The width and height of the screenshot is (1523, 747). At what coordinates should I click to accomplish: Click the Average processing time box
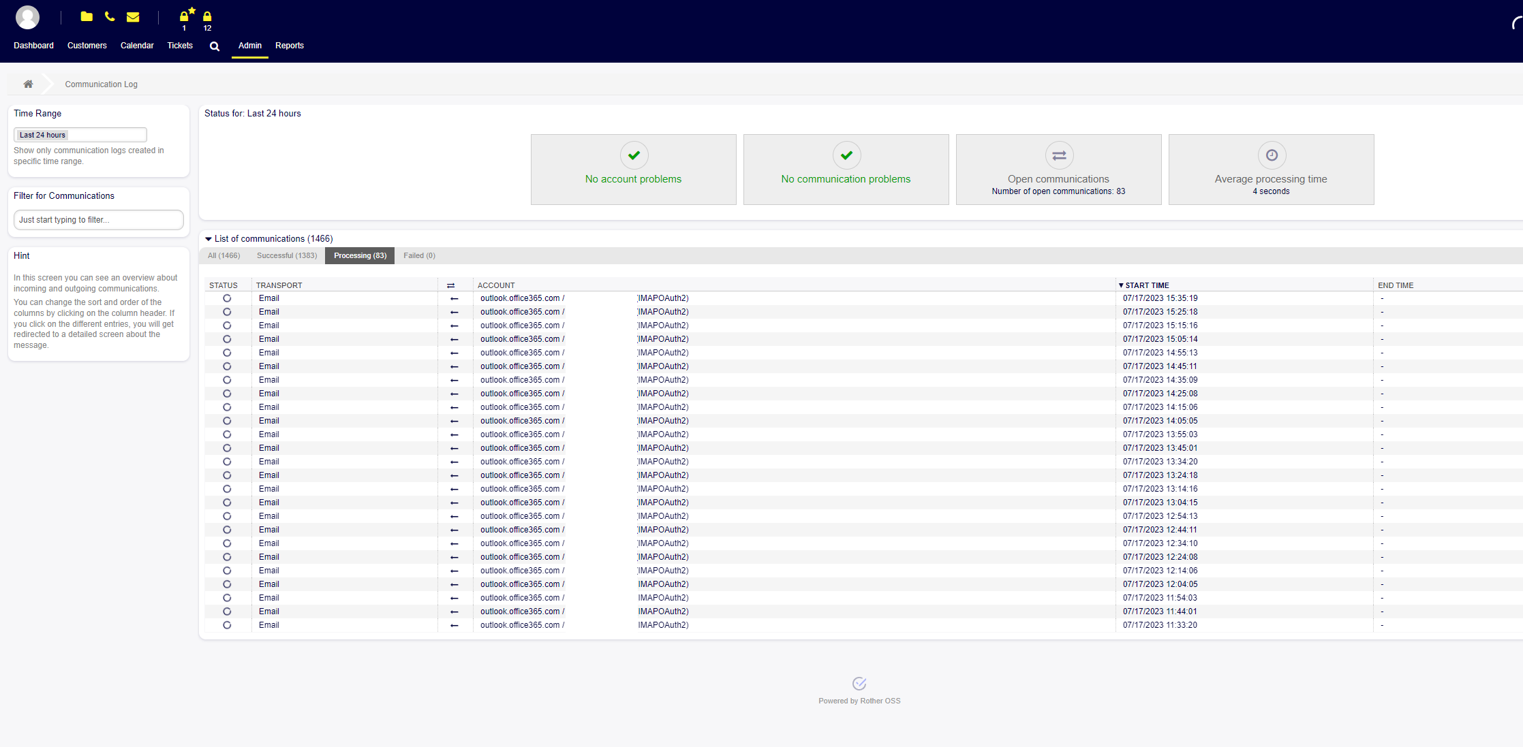tap(1271, 170)
